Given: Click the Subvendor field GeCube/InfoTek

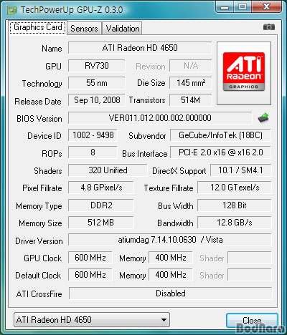Looking at the screenshot, I should point(220,135).
